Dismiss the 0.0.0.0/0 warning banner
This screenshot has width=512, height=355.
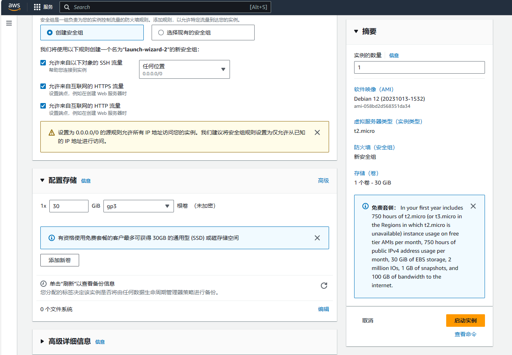coord(317,132)
